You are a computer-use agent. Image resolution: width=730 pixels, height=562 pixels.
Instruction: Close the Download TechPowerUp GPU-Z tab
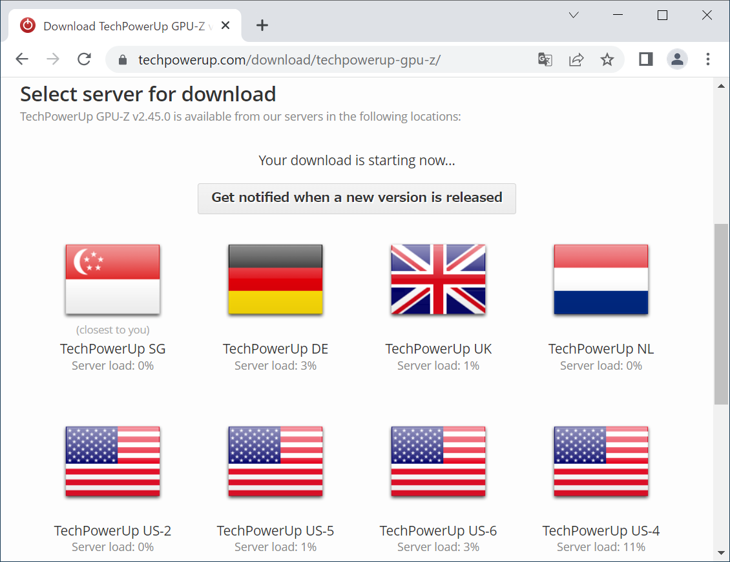pyautogui.click(x=225, y=25)
